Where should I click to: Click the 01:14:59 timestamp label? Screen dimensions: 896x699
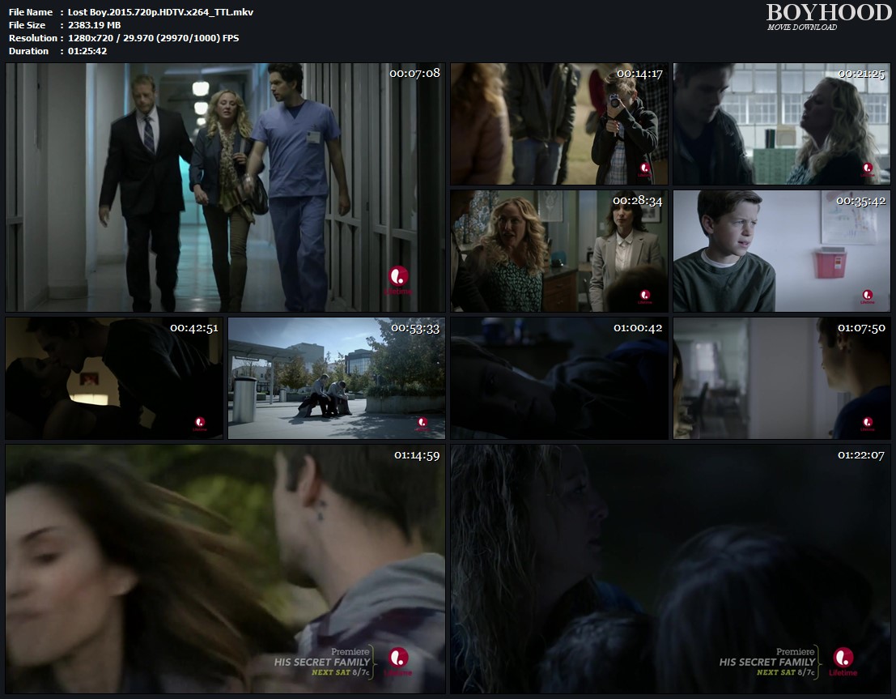pos(417,455)
